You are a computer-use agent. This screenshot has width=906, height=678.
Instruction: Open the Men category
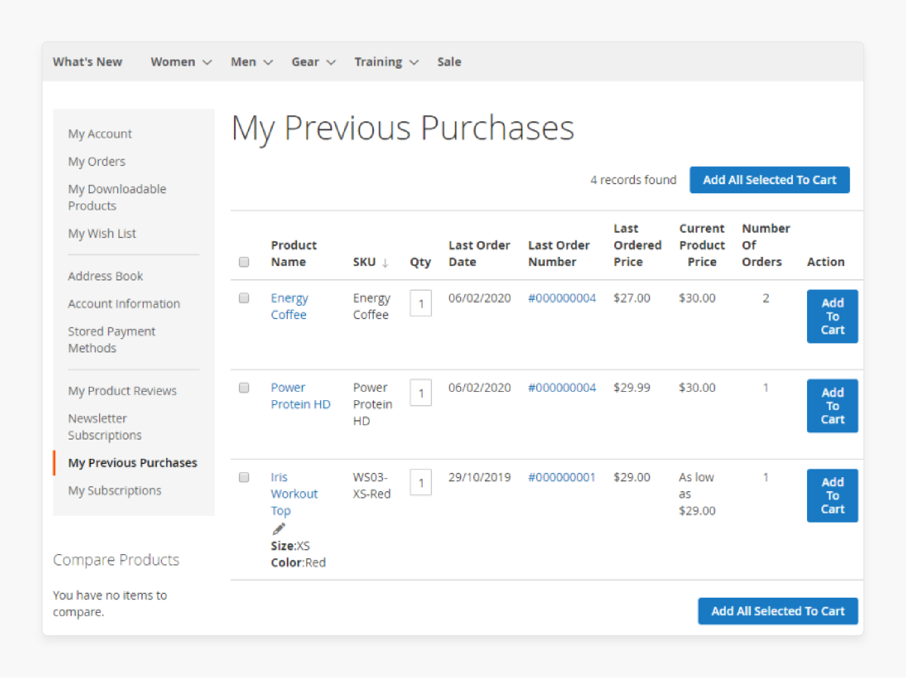tap(243, 62)
